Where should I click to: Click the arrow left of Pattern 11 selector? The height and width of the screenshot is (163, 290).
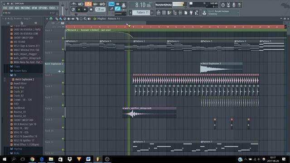(x=130, y=13)
